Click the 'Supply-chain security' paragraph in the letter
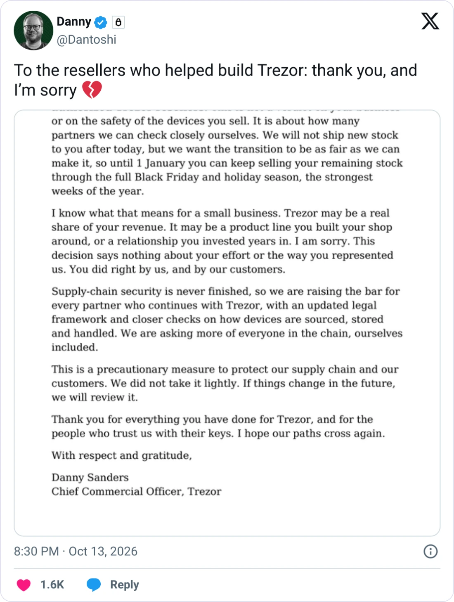 tap(227, 319)
